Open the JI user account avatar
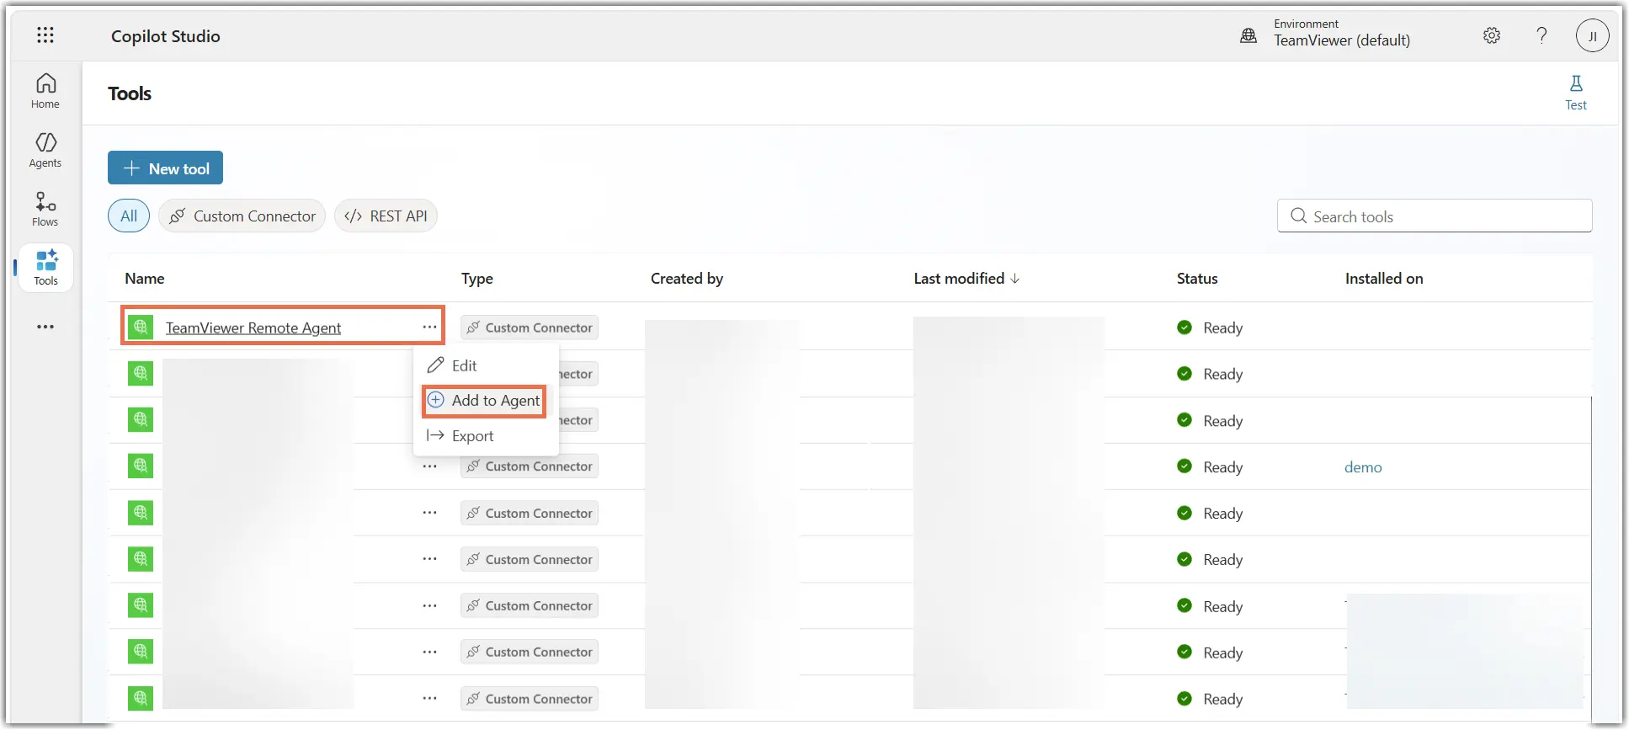Image resolution: width=1629 pixels, height=730 pixels. 1592,36
